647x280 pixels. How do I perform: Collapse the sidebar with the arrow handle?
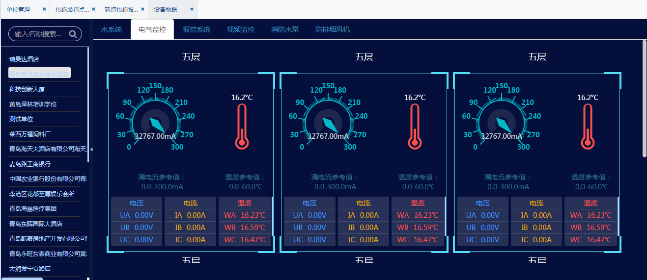[91, 149]
